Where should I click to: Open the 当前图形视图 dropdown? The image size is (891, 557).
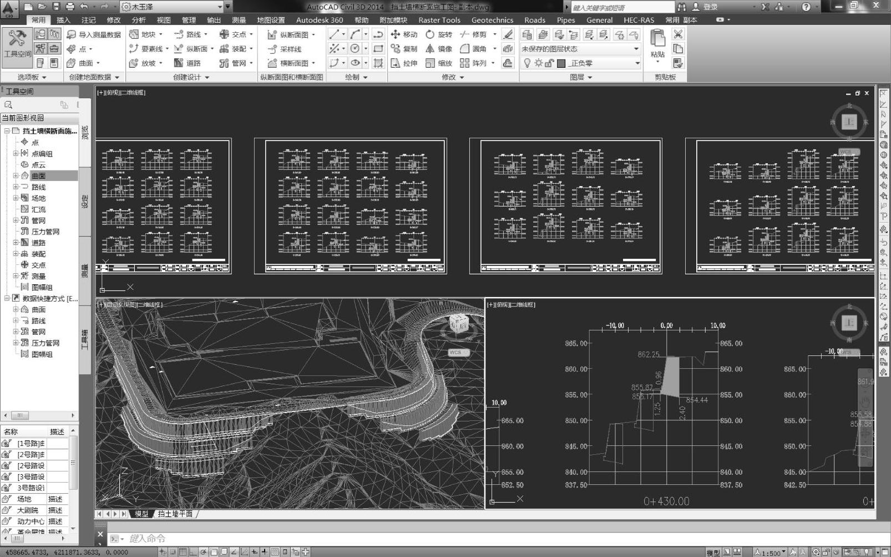pos(39,118)
